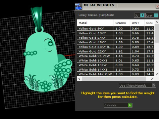Click the horizontal scrollbar thumb

114,79
